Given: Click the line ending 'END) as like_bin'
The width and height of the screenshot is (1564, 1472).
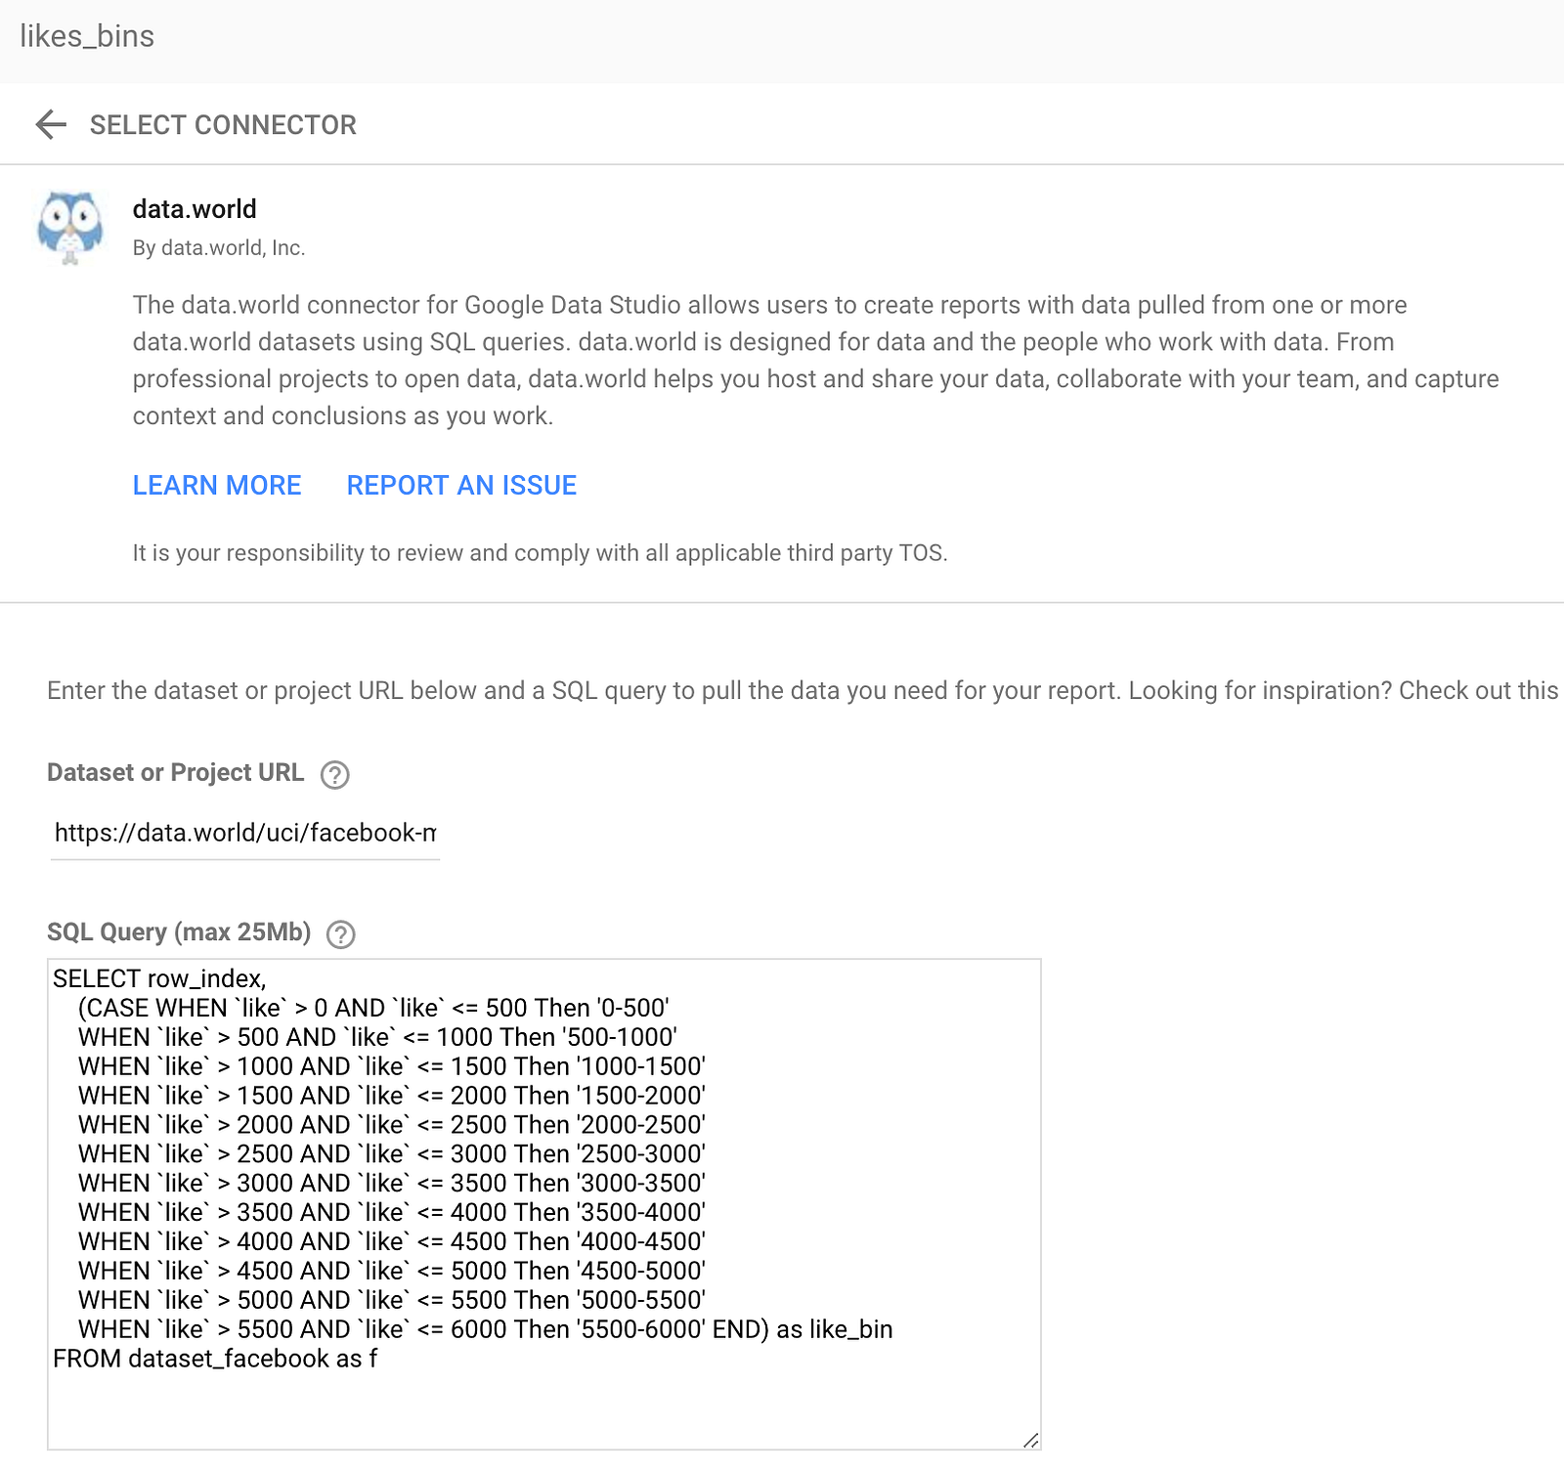Looking at the screenshot, I should (x=486, y=1329).
